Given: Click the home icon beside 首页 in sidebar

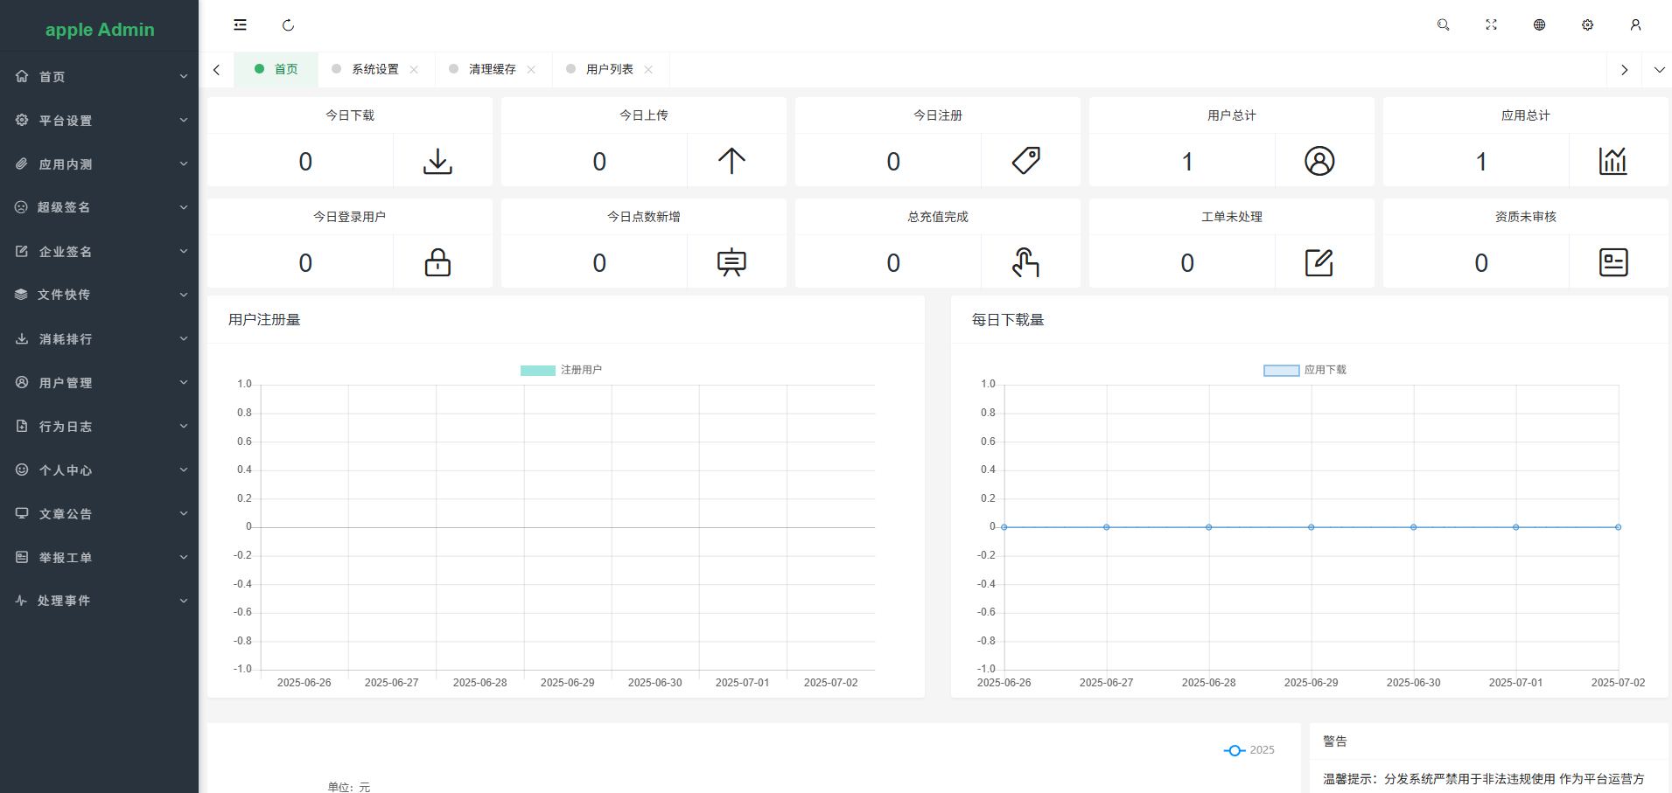Looking at the screenshot, I should pos(22,76).
